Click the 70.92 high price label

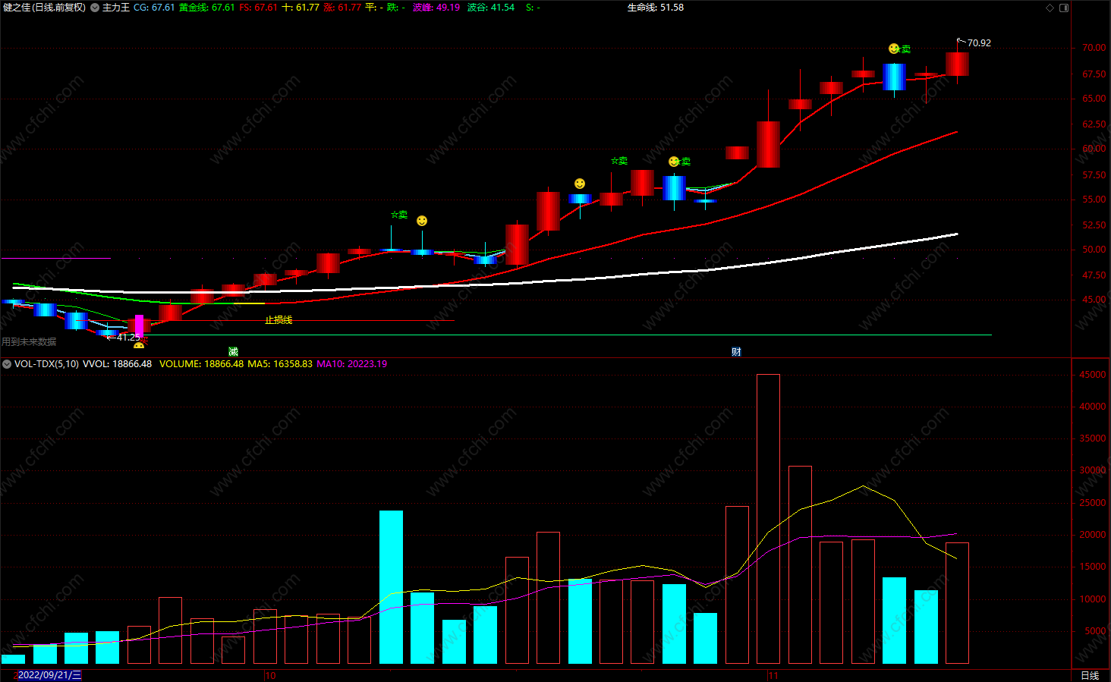tap(979, 43)
